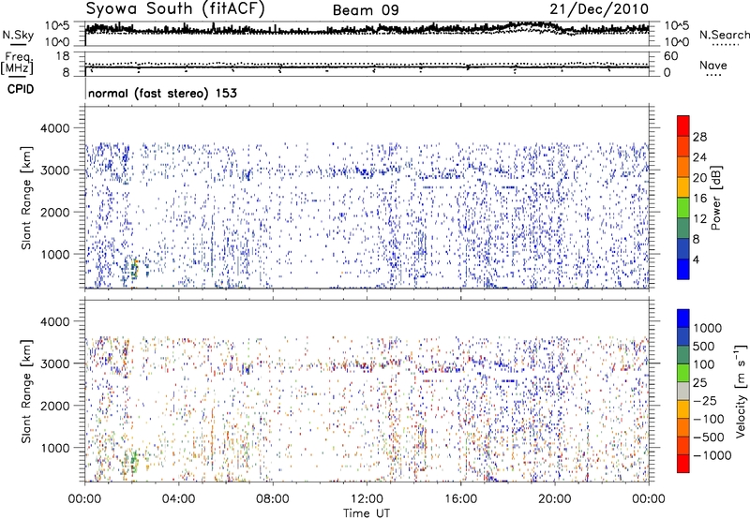Click the '1000' tick on Velocity colorbar
Screen dimensions: 750x519
click(708, 328)
